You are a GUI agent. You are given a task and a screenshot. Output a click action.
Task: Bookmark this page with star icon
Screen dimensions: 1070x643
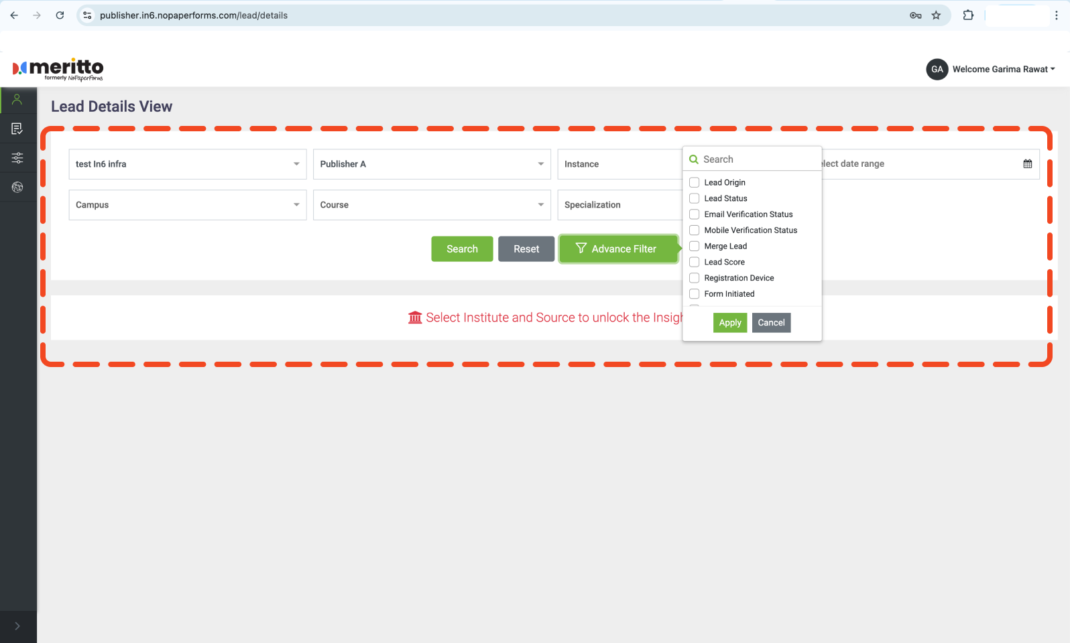coord(936,15)
